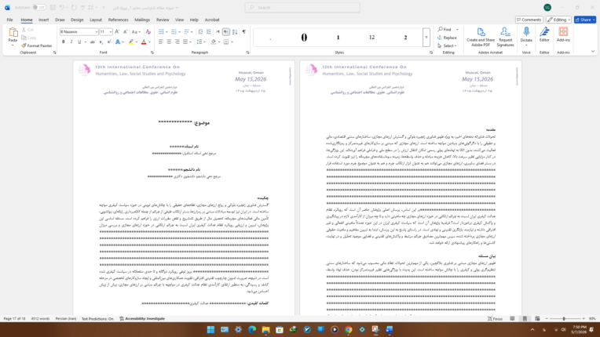The height and width of the screenshot is (337, 600).
Task: Click the Replace tool
Action: (447, 38)
